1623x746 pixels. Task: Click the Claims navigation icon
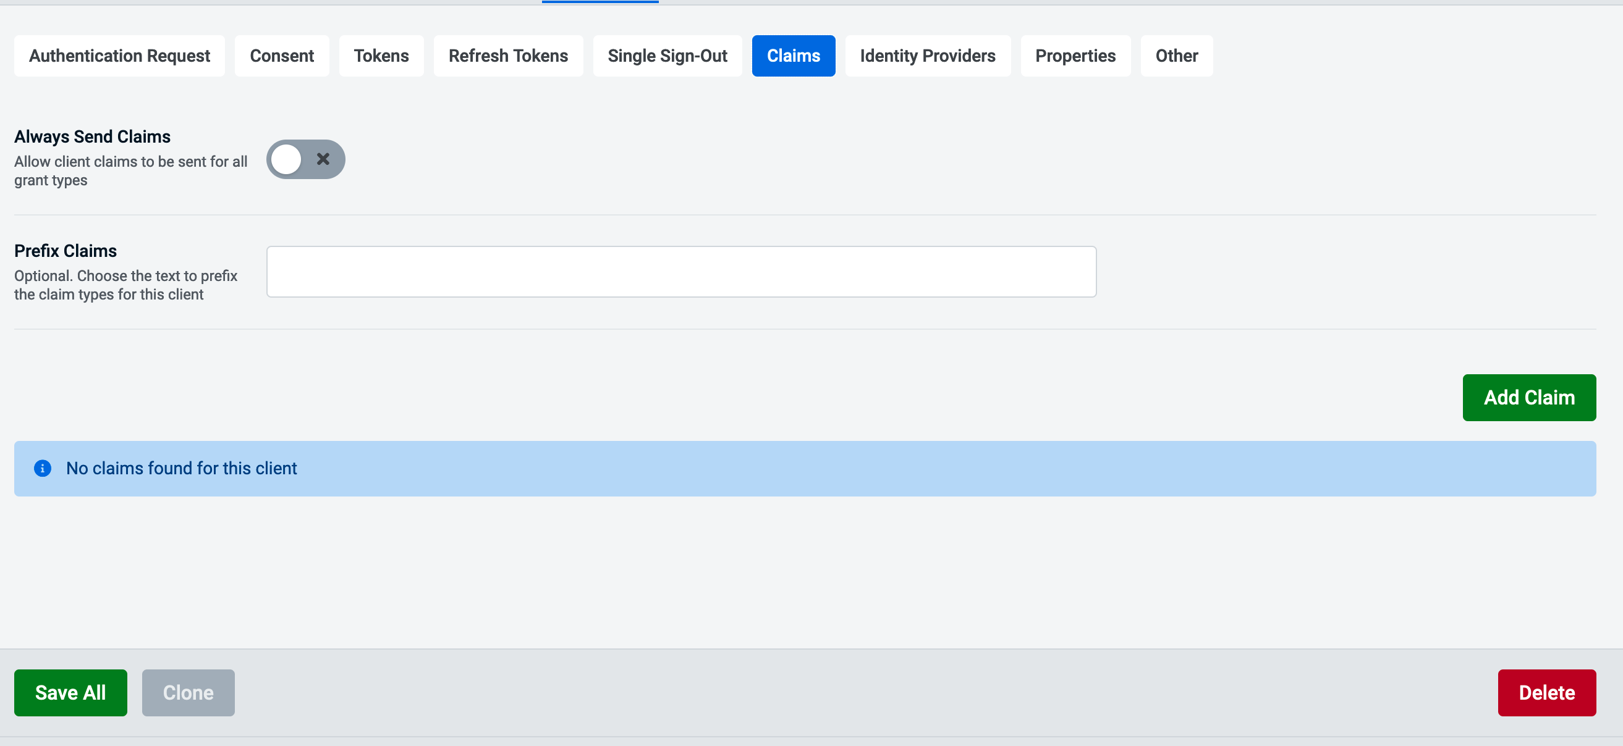(x=793, y=56)
